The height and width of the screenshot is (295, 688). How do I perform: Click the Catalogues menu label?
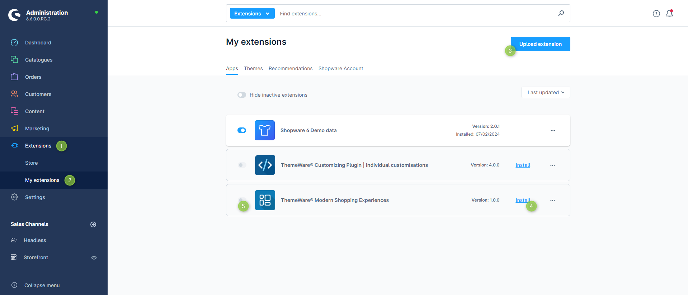[39, 60]
